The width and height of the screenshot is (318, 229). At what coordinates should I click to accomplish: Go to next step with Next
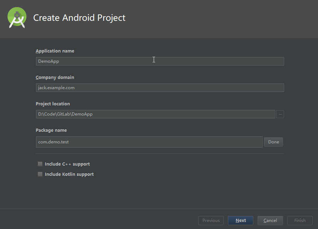tap(241, 221)
